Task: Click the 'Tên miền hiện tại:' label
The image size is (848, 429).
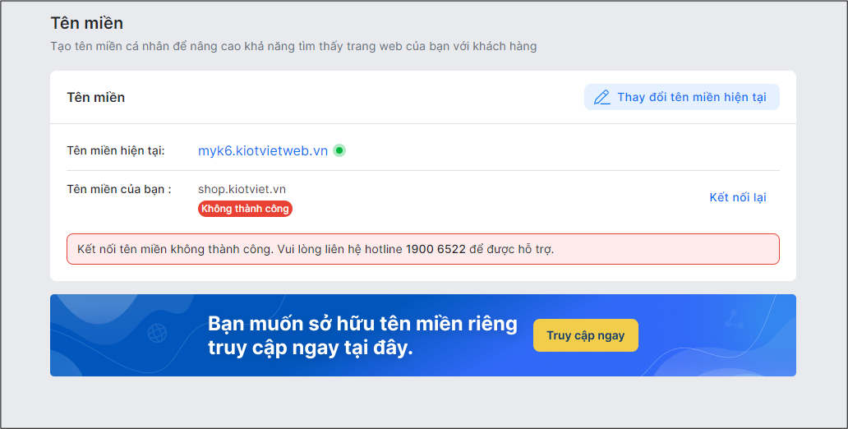Action: [x=116, y=150]
